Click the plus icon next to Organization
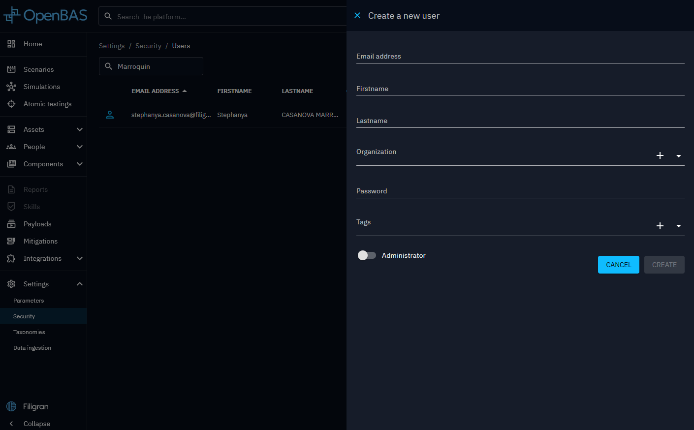This screenshot has height=430, width=694. [x=660, y=155]
